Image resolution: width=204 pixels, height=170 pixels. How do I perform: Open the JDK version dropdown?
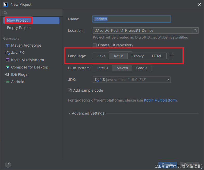[132, 80]
